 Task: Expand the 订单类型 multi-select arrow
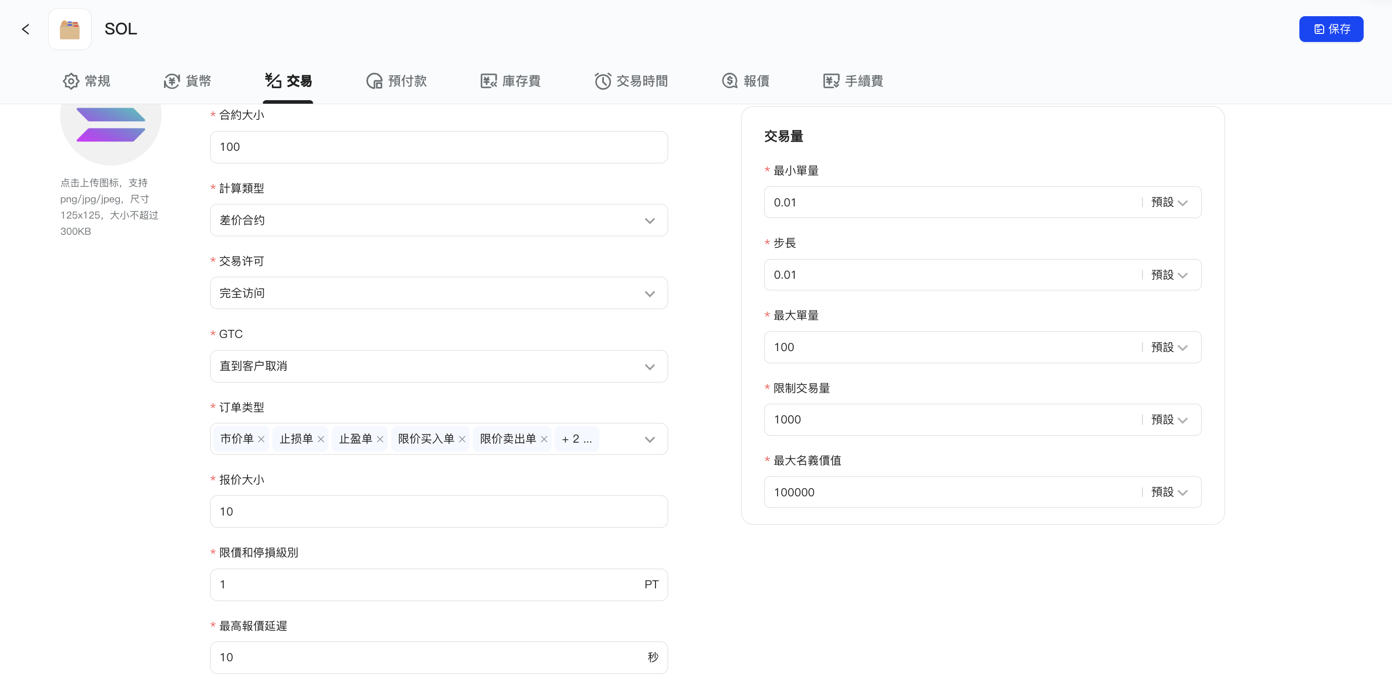[649, 439]
